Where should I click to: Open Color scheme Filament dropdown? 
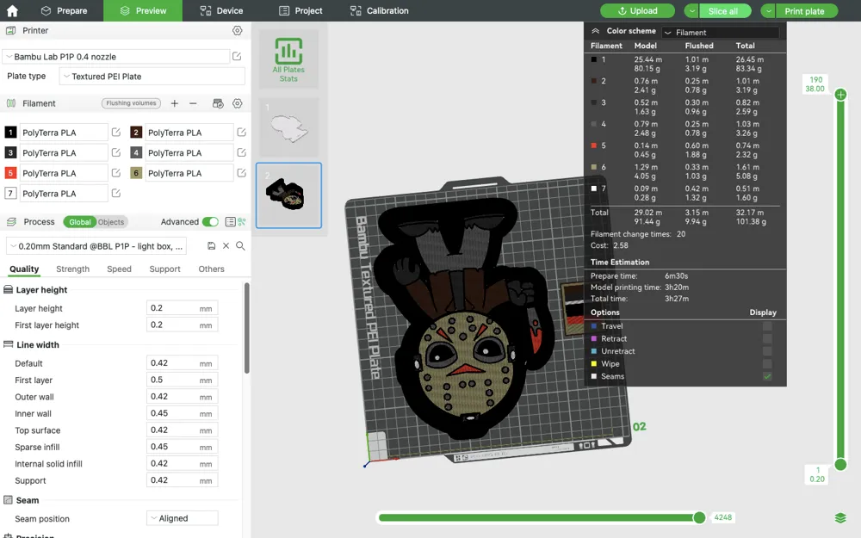721,33
